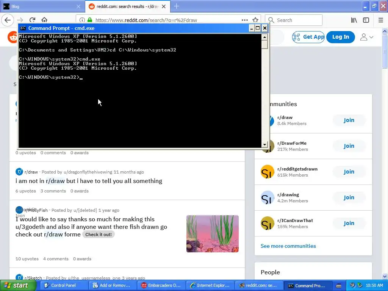View site security lock icon
This screenshot has width=388, height=291.
(90, 20)
